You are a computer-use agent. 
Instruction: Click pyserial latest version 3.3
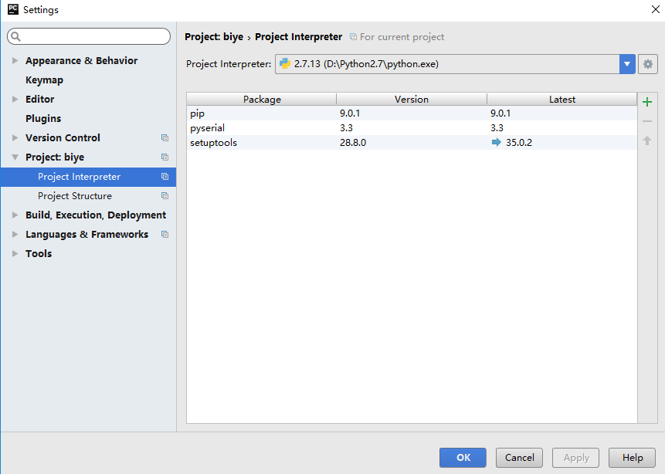pos(497,127)
